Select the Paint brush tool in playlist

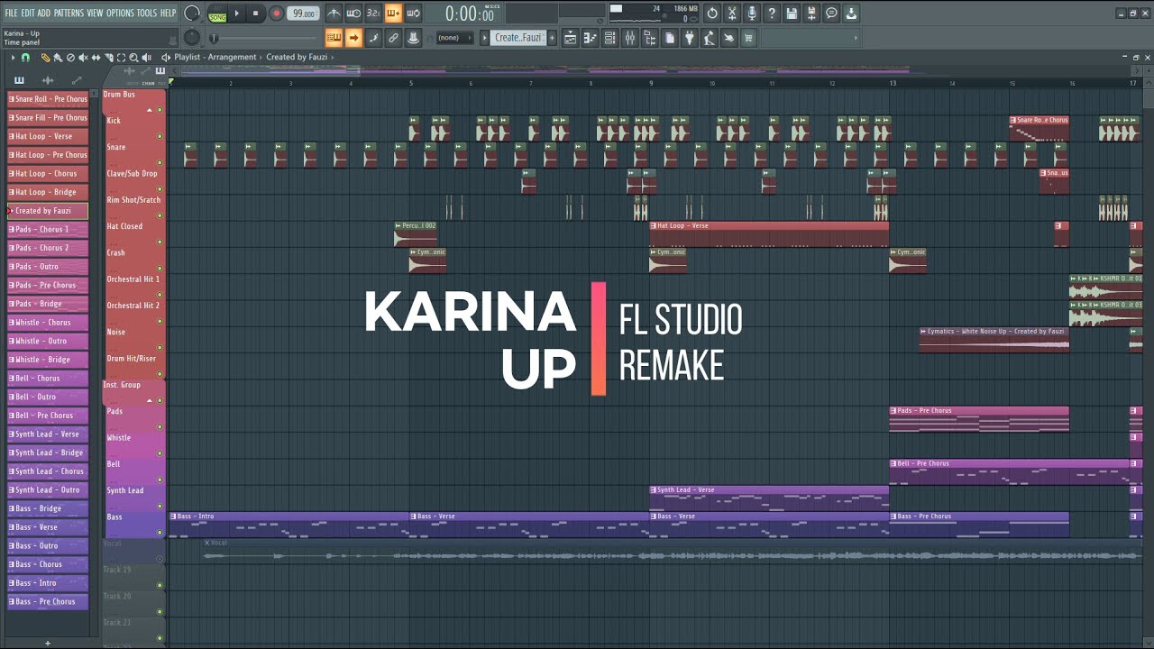coord(58,58)
